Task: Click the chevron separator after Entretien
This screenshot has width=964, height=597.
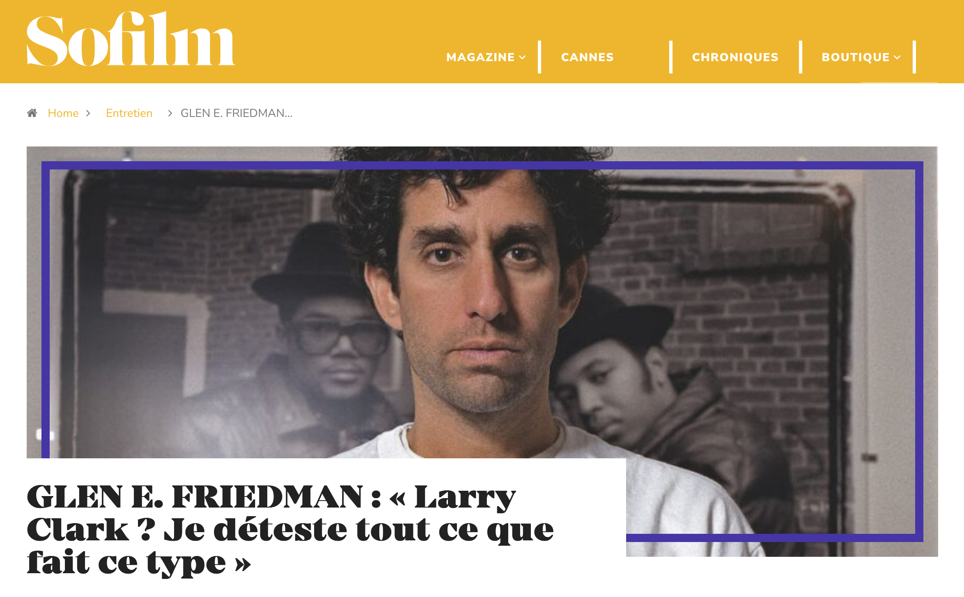Action: pyautogui.click(x=170, y=113)
